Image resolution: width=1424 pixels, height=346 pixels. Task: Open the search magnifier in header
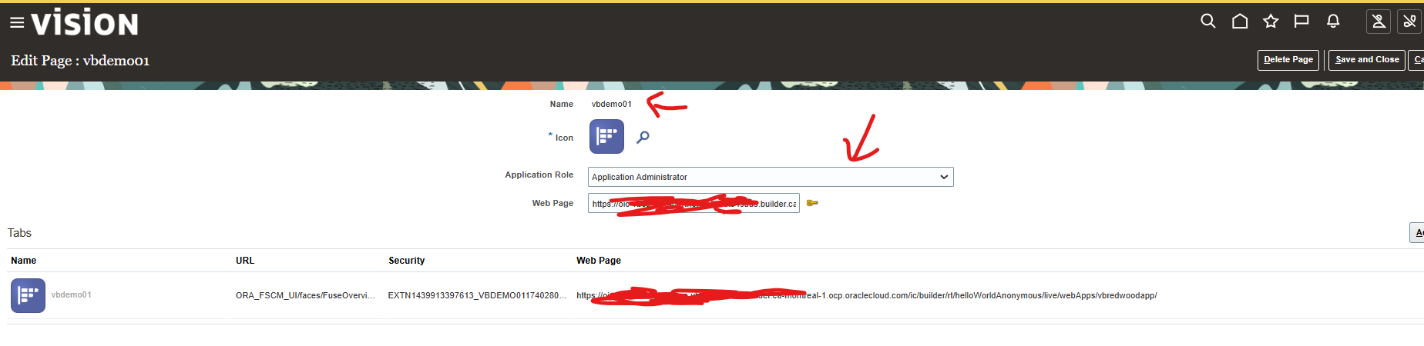tap(1208, 22)
